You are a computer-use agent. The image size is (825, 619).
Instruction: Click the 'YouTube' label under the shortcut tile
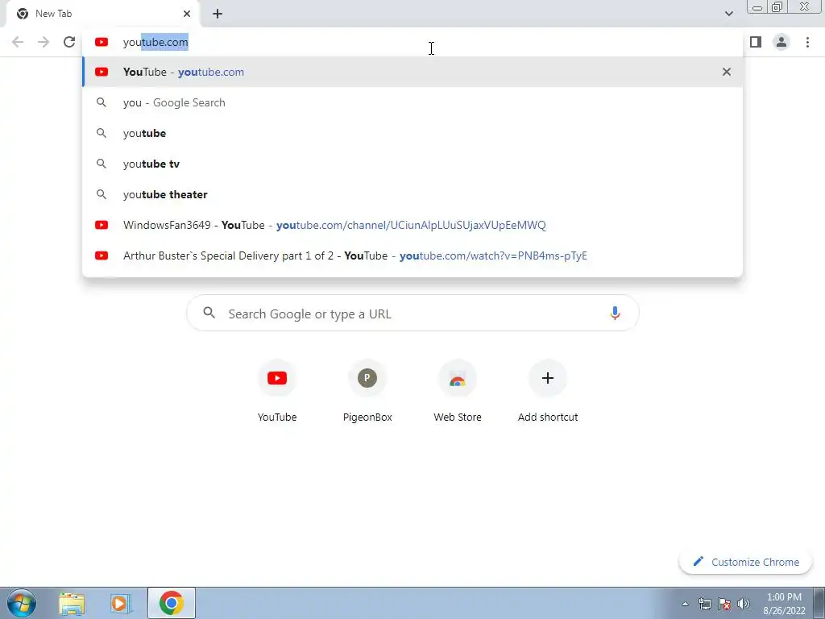coord(277,417)
